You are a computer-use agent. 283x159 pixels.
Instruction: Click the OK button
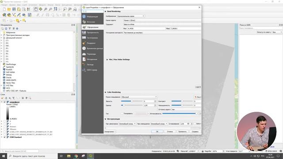click(157, 132)
